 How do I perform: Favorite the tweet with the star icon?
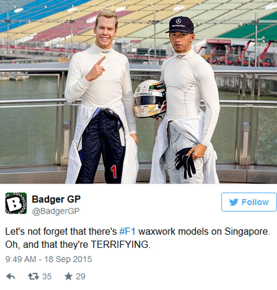pyautogui.click(x=69, y=276)
